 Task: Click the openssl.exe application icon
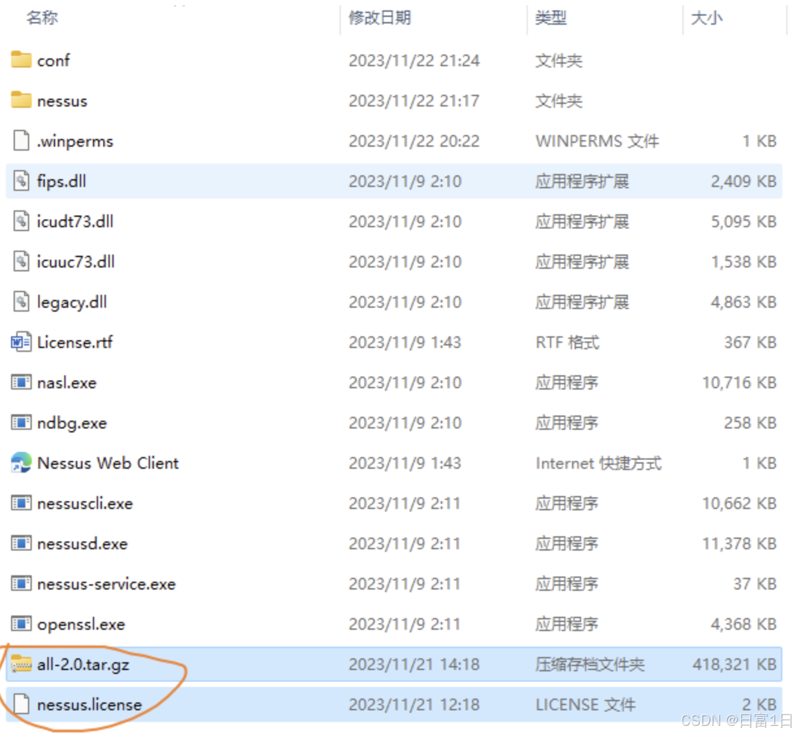point(21,623)
